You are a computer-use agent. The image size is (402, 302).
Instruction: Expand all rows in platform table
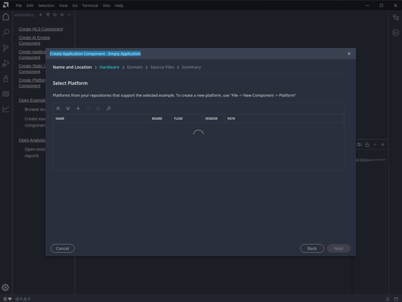pos(68,109)
